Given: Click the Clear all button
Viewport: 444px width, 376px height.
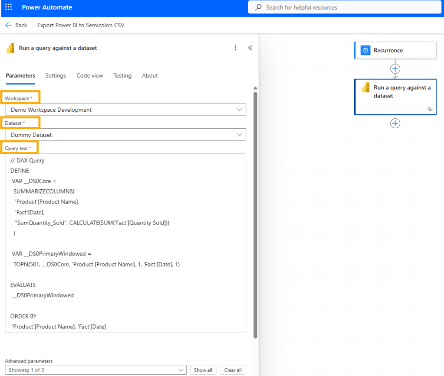Looking at the screenshot, I should (233, 370).
